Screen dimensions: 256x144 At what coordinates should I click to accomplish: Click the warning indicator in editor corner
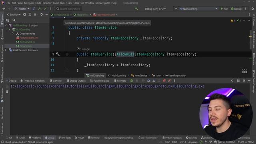(x=233, y=20)
